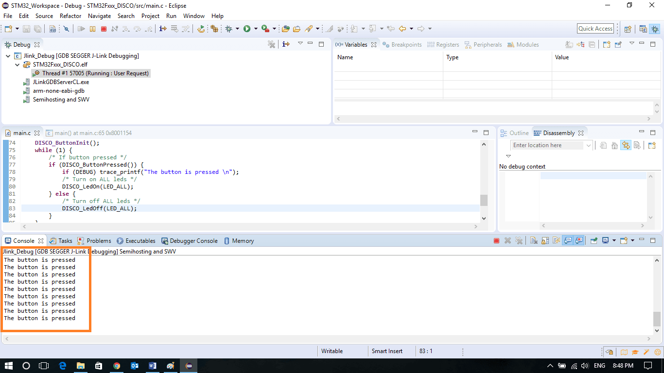Open the Open Console dropdown arrow

click(x=632, y=240)
